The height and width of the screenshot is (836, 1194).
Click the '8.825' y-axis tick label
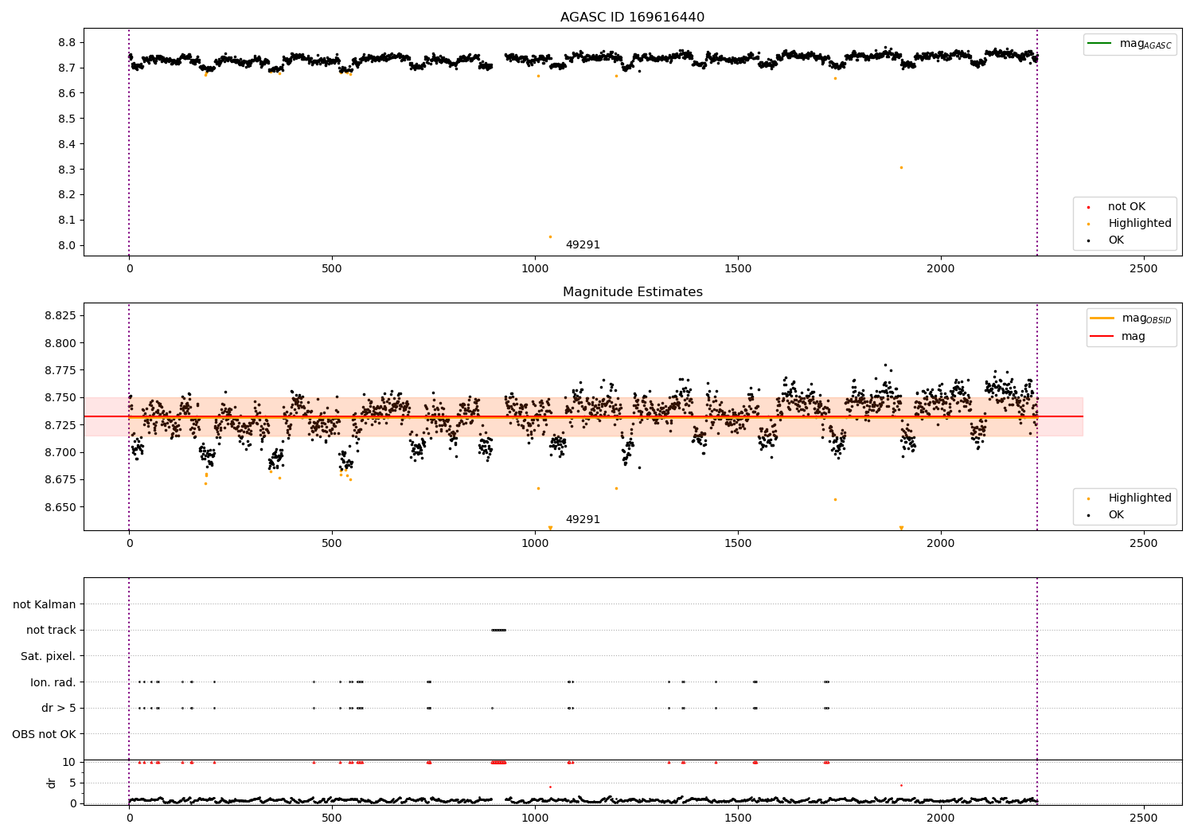tap(60, 316)
